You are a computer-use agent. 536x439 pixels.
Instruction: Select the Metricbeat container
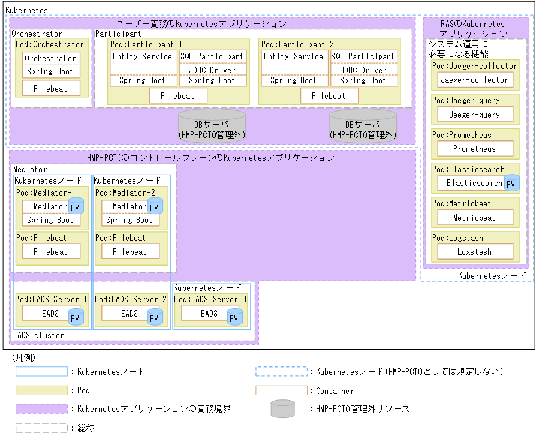pos(474,218)
